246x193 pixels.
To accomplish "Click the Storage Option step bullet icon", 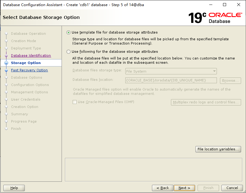I will tap(6, 63).
